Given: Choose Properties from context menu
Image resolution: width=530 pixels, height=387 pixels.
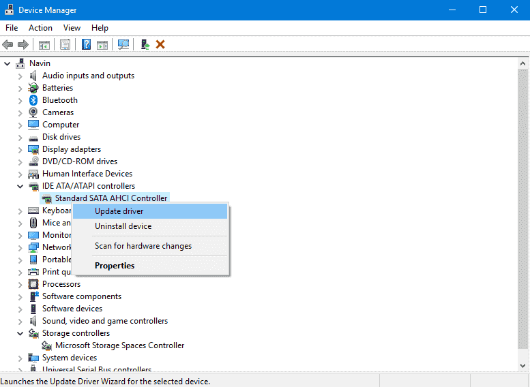Looking at the screenshot, I should coord(150,266).
